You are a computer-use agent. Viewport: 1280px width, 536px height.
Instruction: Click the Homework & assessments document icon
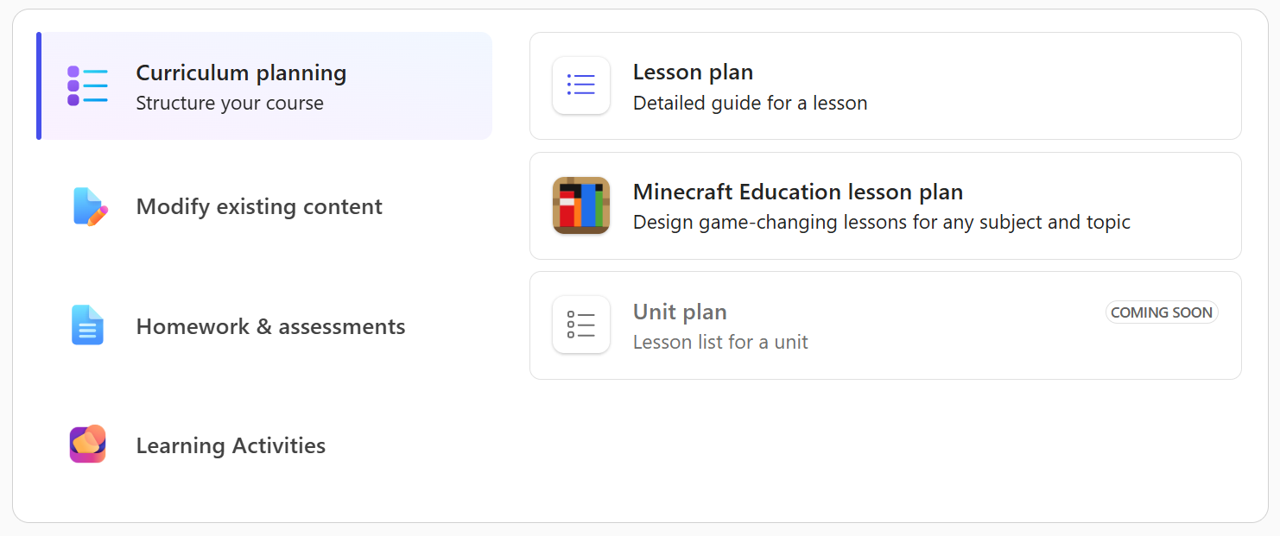[87, 326]
